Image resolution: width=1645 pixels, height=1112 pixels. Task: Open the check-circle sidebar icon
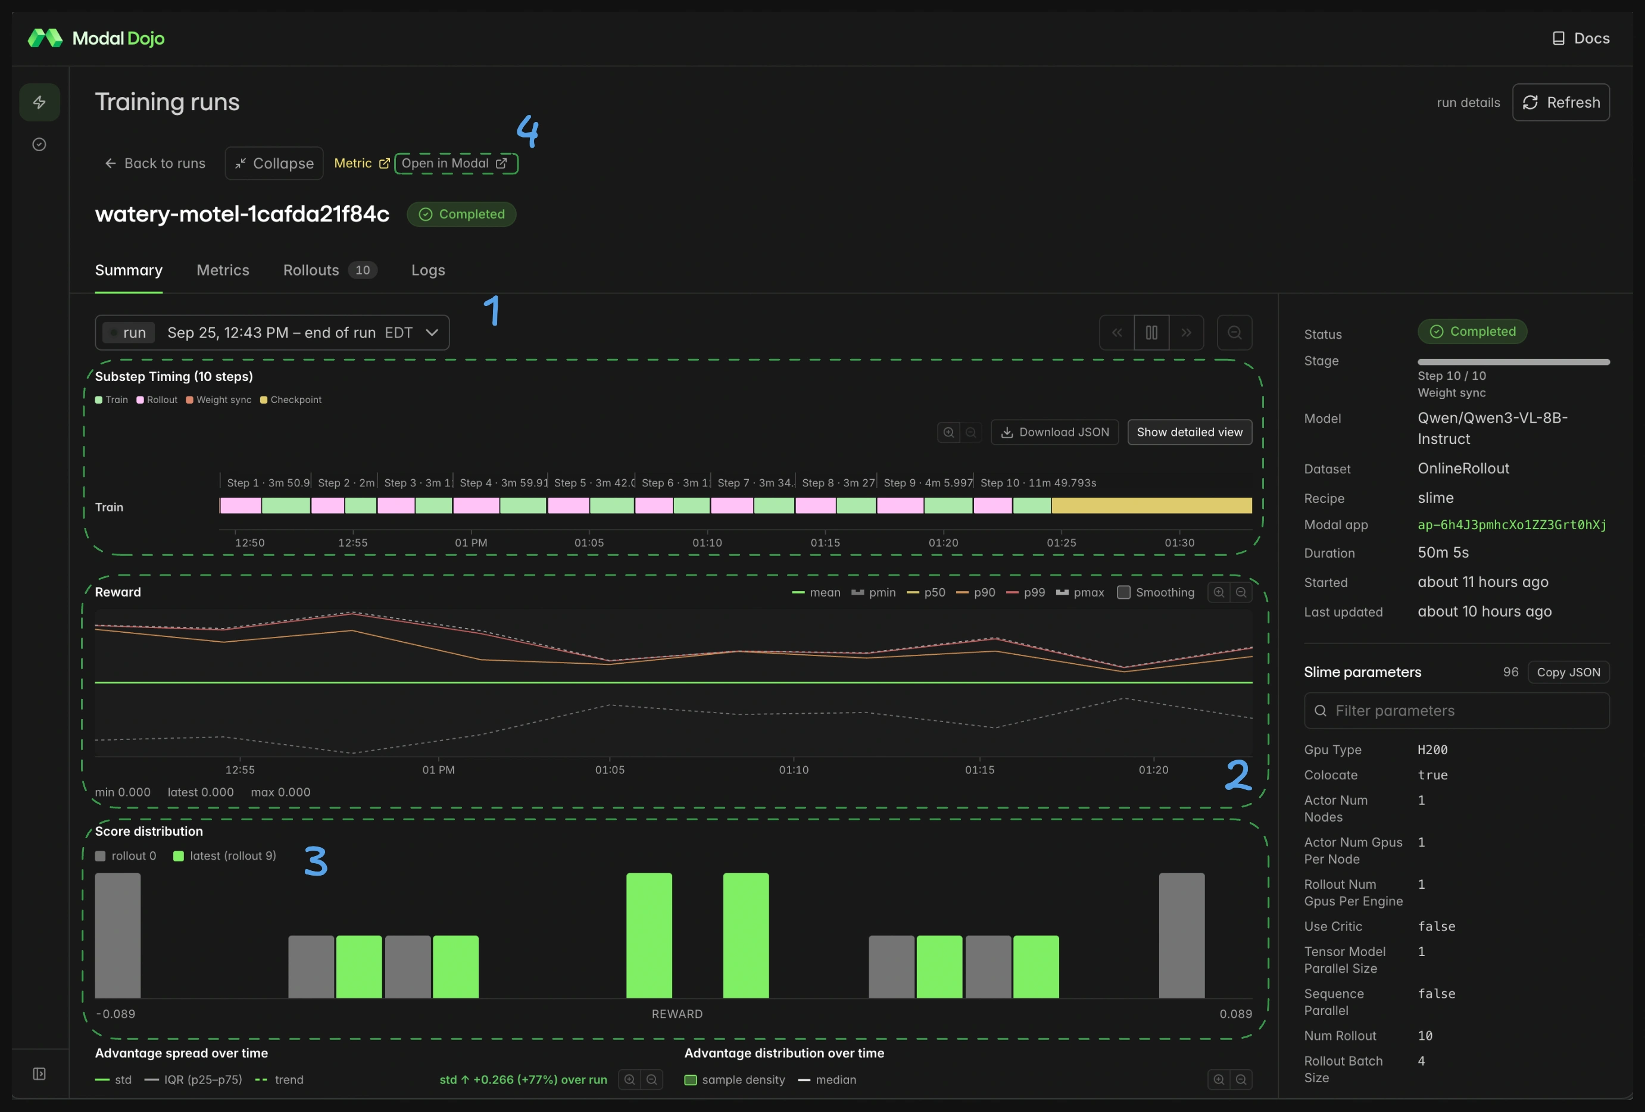point(40,145)
